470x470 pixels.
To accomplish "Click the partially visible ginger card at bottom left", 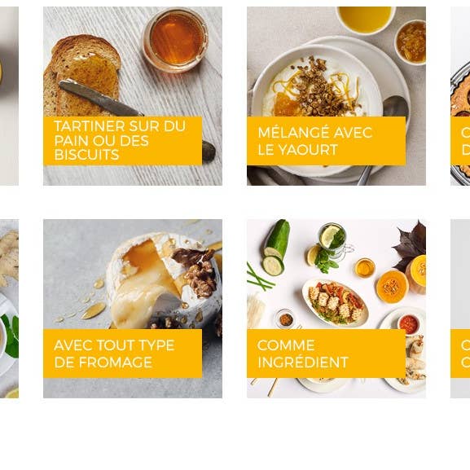I will (x=9, y=309).
